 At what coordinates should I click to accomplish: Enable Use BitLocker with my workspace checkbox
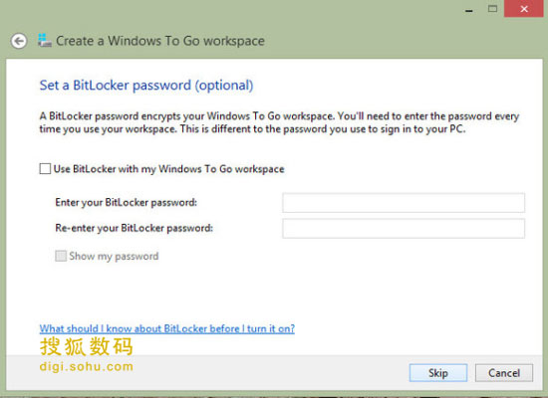point(45,168)
